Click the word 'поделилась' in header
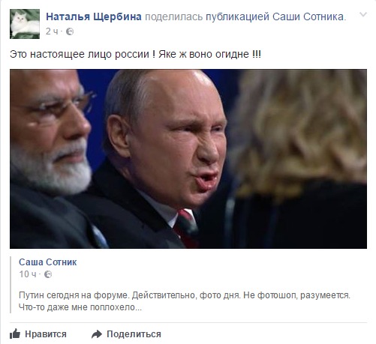Viewport: 376px width, 344px height. pyautogui.click(x=173, y=17)
